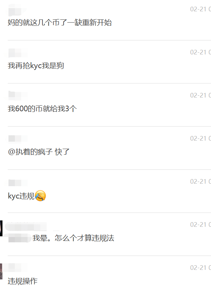The height and width of the screenshot is (290, 211).
Task: Select the comment 我晕。怎么个才算违规法
Action: 73,238
